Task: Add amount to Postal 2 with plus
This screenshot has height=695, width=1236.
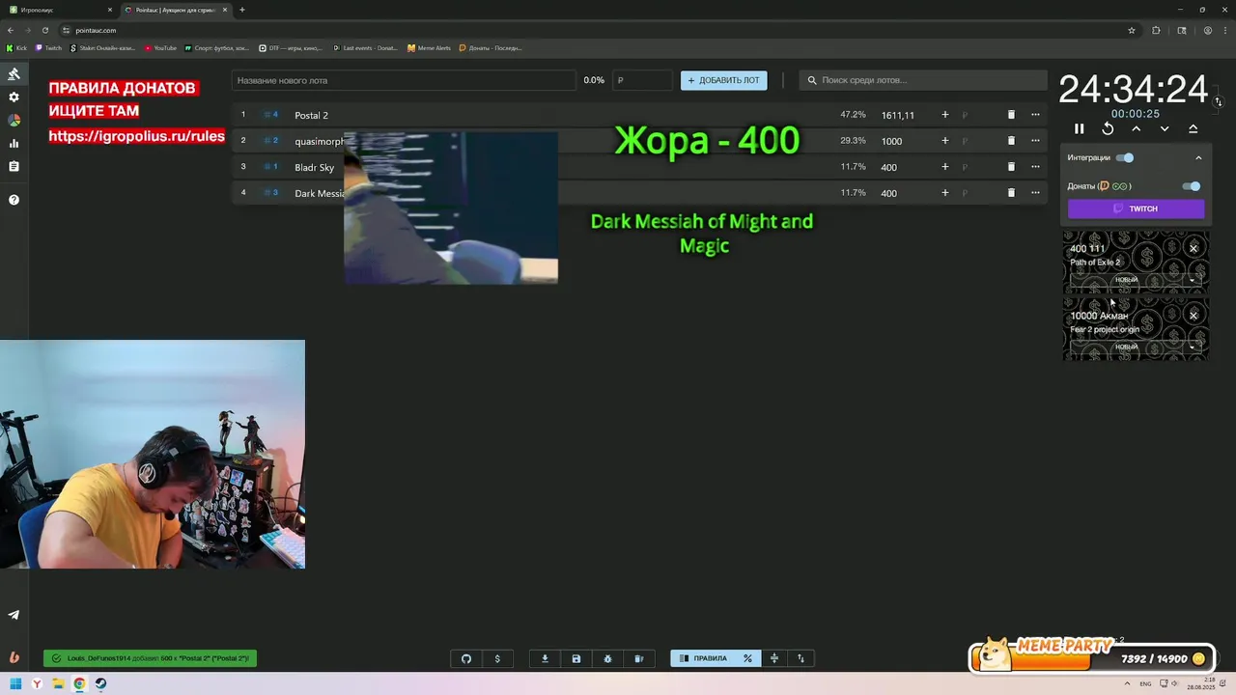Action: [x=944, y=115]
